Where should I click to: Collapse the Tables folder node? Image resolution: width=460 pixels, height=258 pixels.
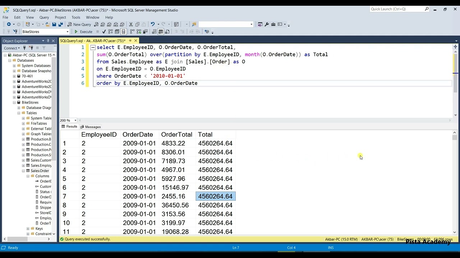(19, 113)
